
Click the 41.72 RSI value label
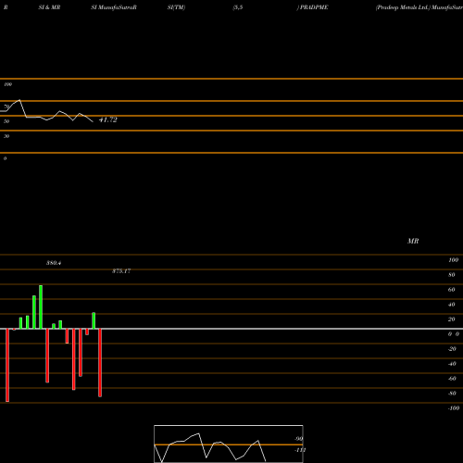click(108, 119)
